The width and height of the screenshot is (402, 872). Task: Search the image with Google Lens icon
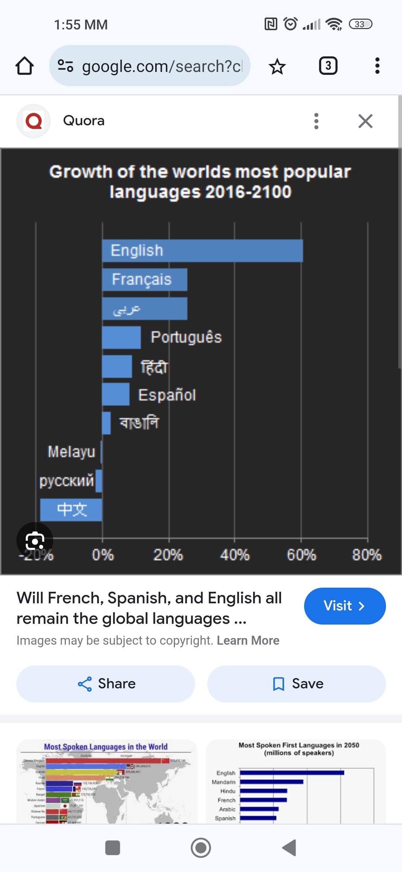(35, 540)
